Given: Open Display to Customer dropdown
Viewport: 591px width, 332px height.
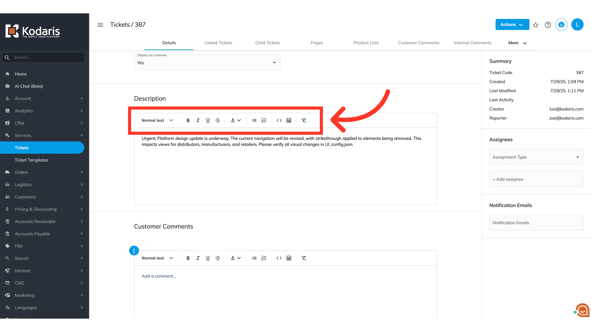Looking at the screenshot, I should pos(207,63).
